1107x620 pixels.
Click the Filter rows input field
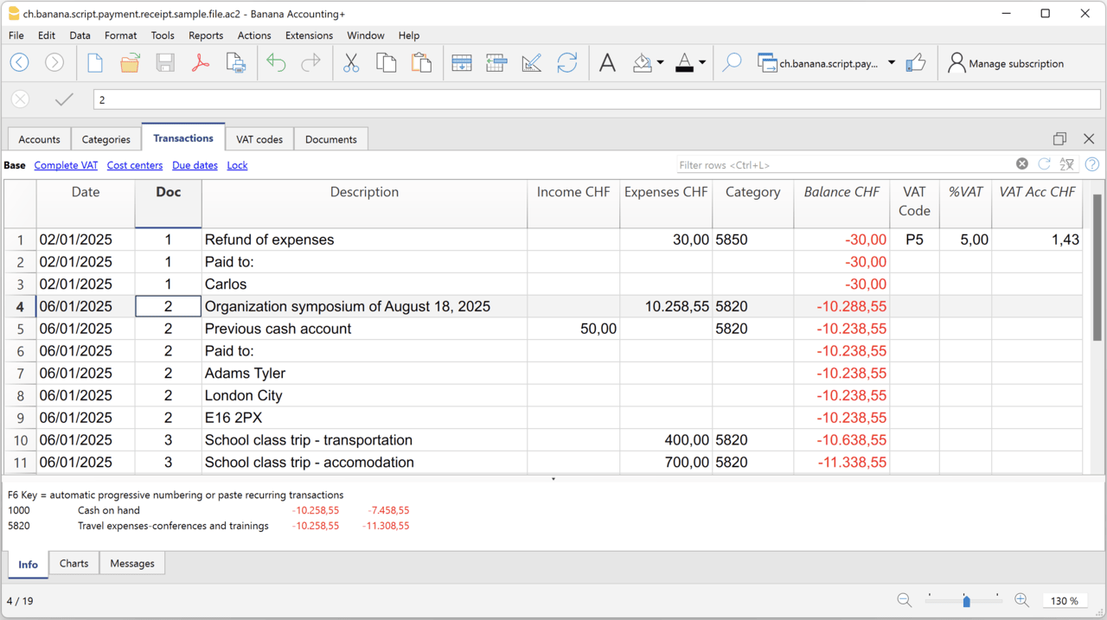844,164
